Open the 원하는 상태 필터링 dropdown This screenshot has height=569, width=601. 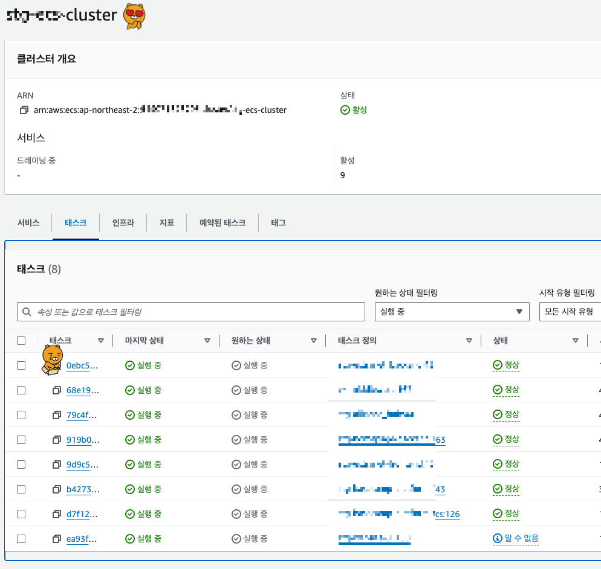click(452, 312)
